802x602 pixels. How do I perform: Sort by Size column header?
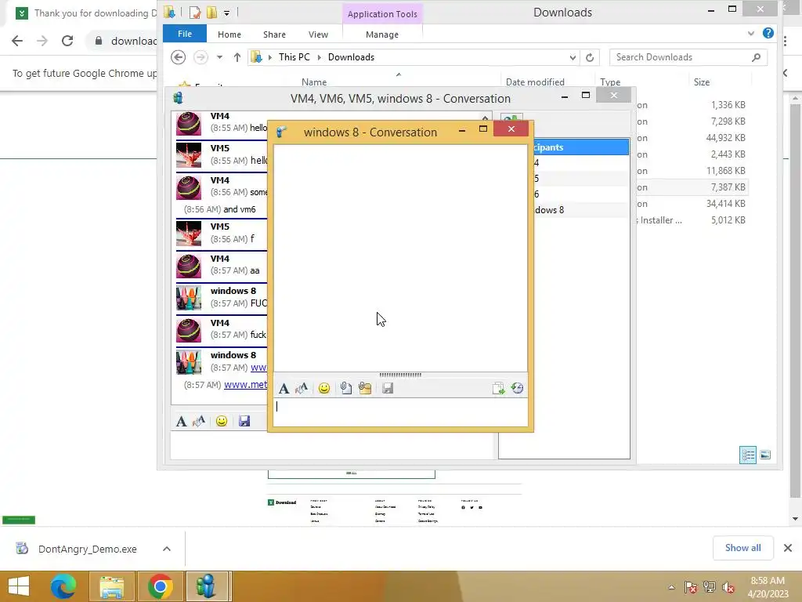pyautogui.click(x=701, y=82)
